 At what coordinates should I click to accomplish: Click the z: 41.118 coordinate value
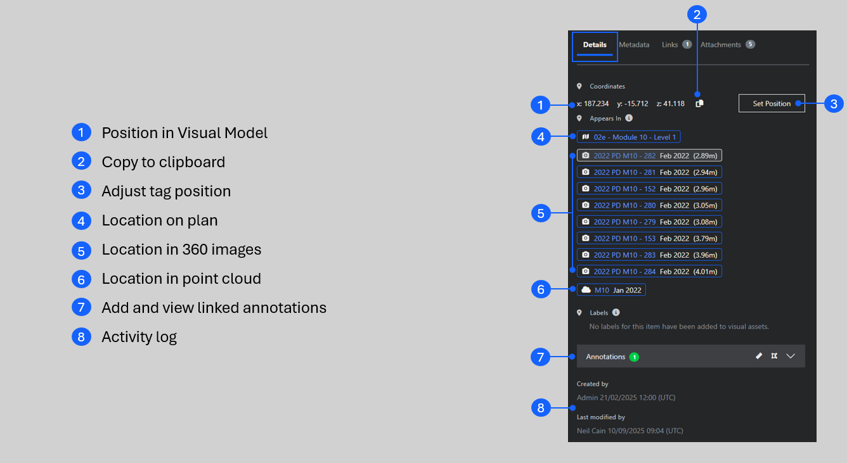coord(671,104)
